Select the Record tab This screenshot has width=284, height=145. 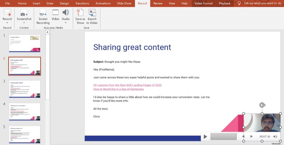tap(142, 3)
